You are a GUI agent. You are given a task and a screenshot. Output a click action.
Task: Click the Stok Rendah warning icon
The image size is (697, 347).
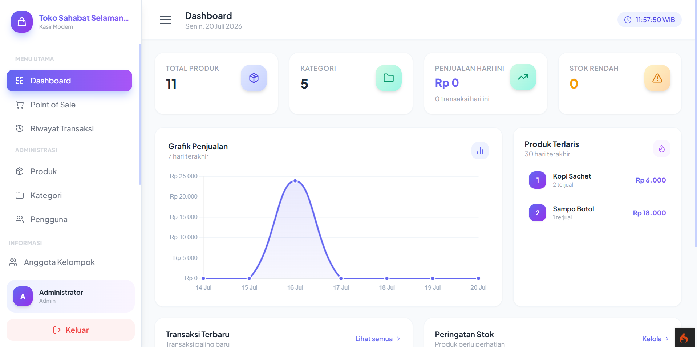click(657, 78)
